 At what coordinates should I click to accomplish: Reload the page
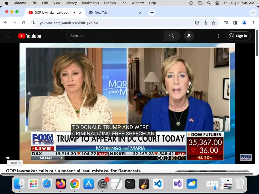pyautogui.click(x=24, y=23)
